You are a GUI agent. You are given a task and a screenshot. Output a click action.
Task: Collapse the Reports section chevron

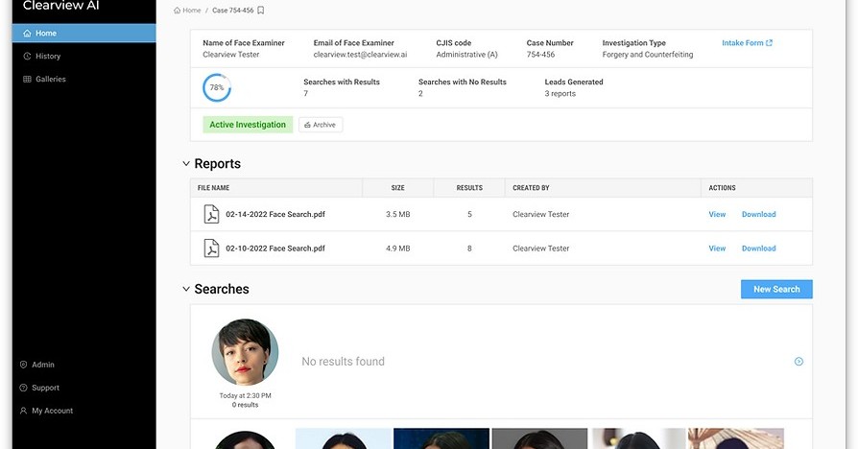point(186,164)
